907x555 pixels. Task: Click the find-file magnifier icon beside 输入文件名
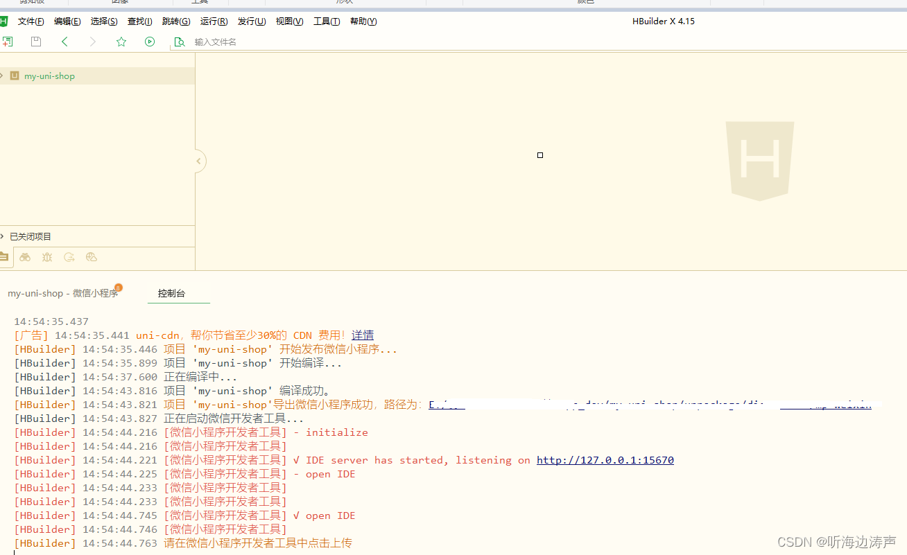pos(180,42)
